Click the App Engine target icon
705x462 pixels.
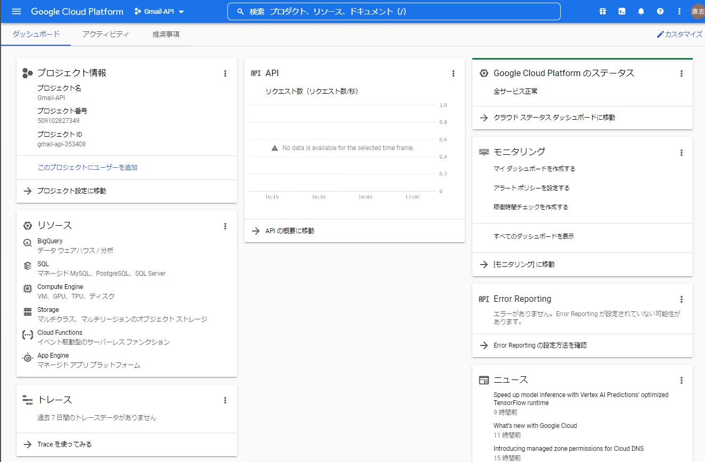[28, 358]
